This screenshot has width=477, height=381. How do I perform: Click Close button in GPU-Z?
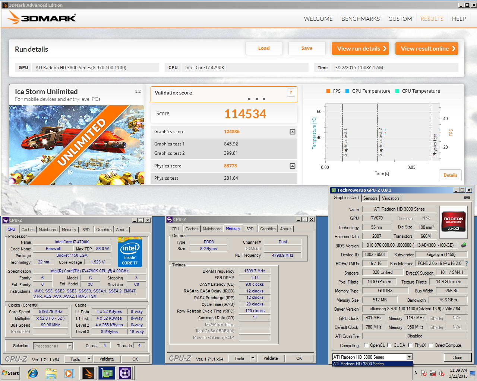(457, 357)
